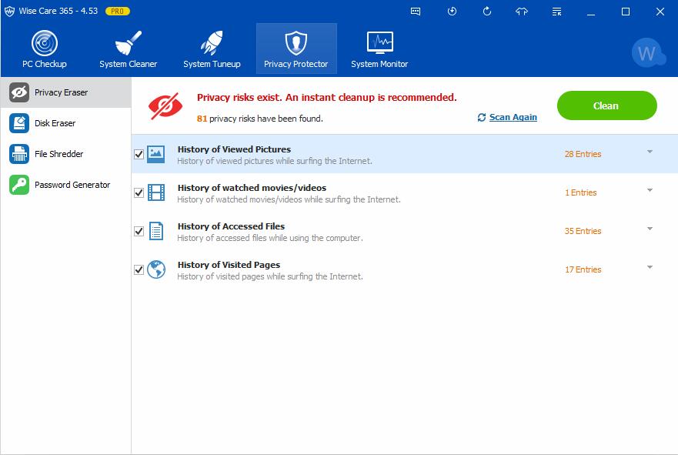Click the restore/refresh arrow icon in title bar

point(487,12)
